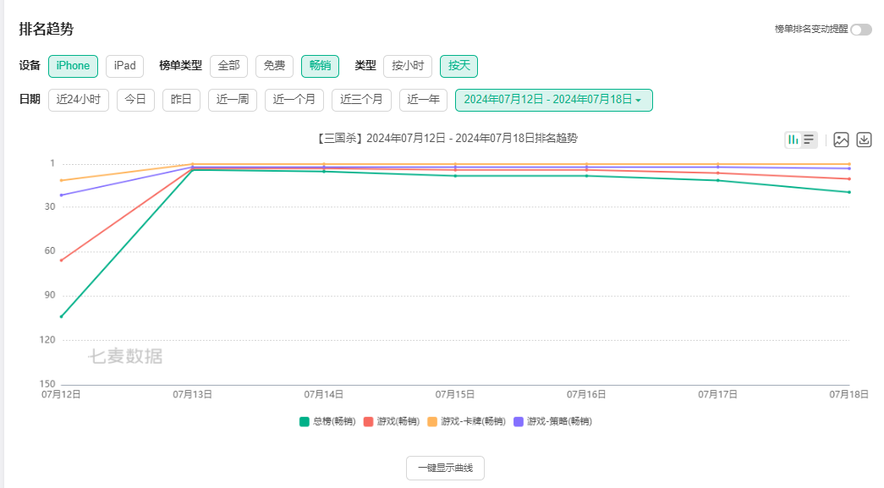Image resolution: width=884 pixels, height=488 pixels.
Task: Select the iPhone device tab
Action: (73, 66)
